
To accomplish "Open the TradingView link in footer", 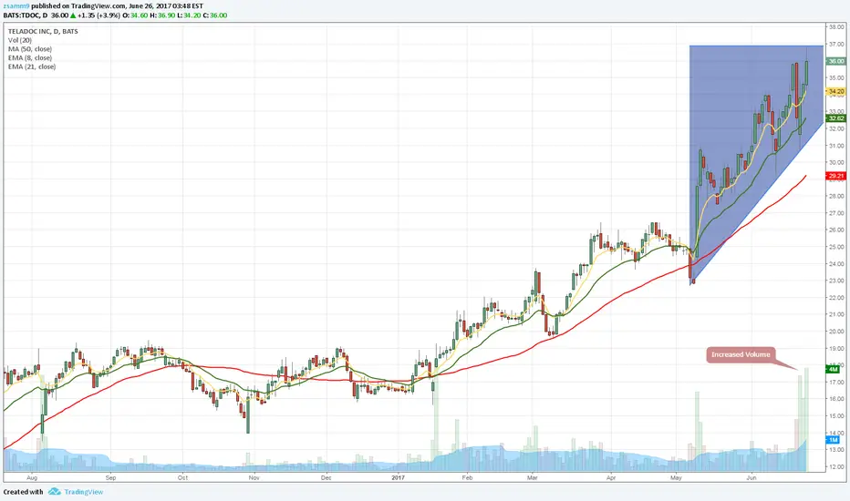I will click(x=84, y=492).
